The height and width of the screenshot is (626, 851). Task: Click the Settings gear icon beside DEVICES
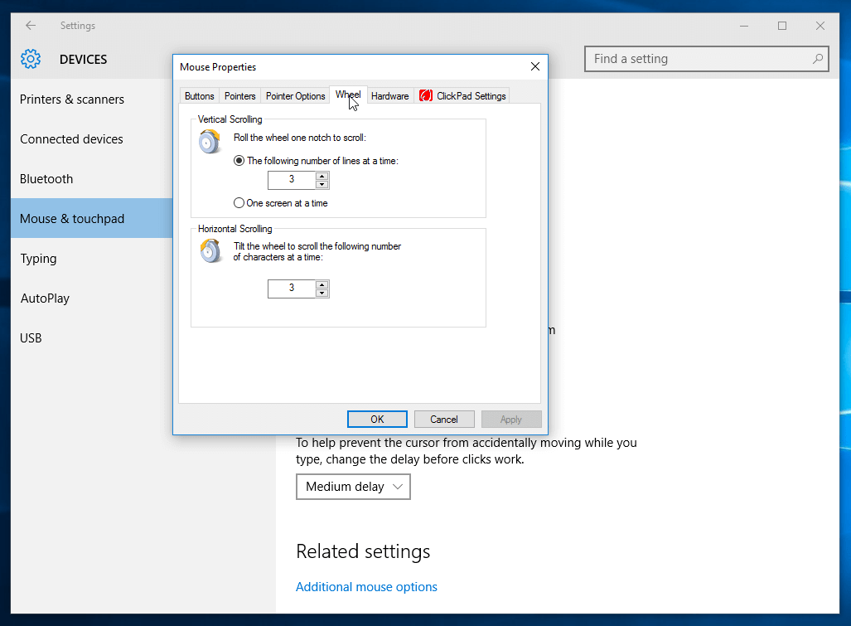point(31,59)
